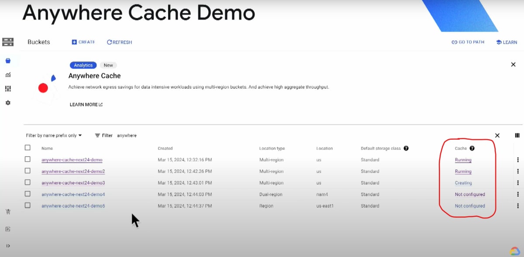
Task: Open the release notes icon in sidebar
Action: pyautogui.click(x=8, y=229)
